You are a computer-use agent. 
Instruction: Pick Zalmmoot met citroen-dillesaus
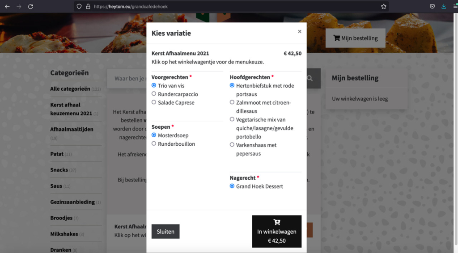click(x=232, y=102)
